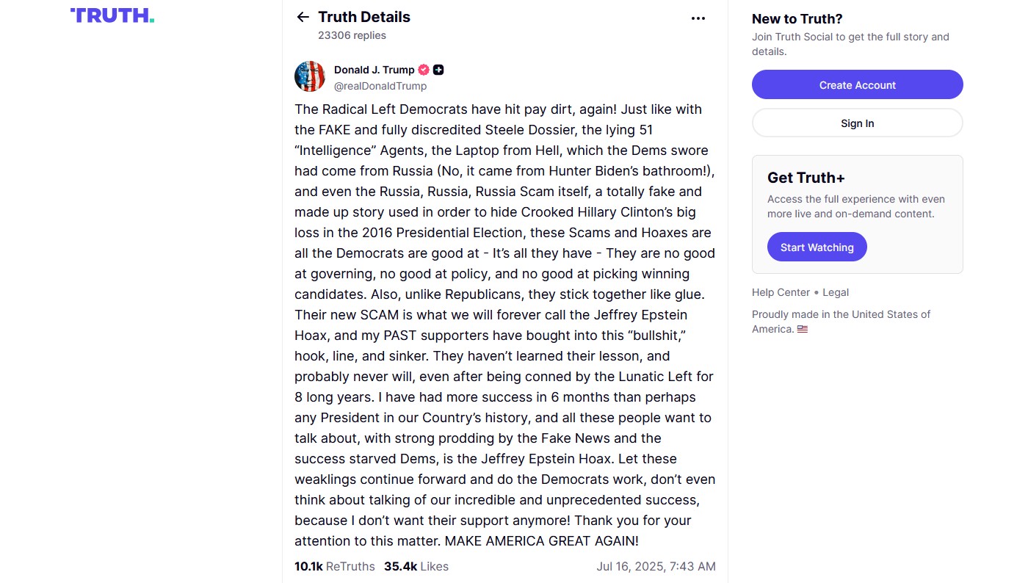Screen dimensions: 1028x583
Task: Click the Jul 16, 2025 timestamp
Action: coord(656,566)
